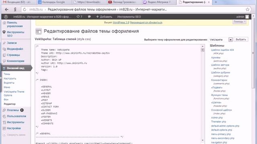
Task: Click Внешний вид sidebar icon
Action: pyautogui.click(x=4, y=68)
